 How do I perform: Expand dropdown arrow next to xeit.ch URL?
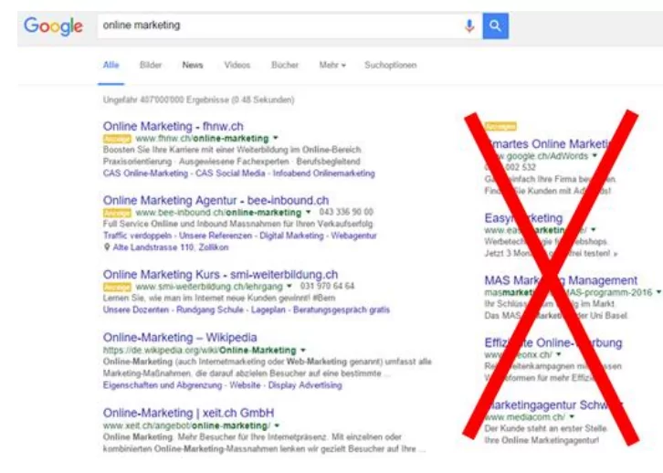pos(277,426)
